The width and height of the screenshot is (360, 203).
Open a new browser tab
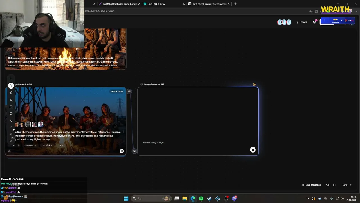click(235, 4)
